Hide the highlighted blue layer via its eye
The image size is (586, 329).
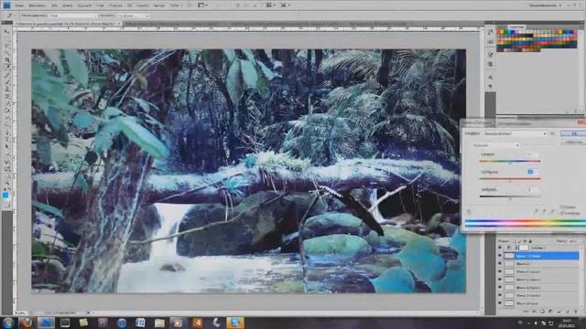(x=500, y=256)
